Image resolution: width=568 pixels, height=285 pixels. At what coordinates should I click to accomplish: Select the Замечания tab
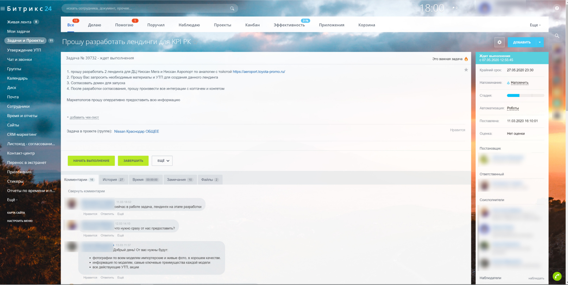click(180, 180)
